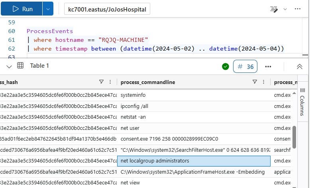
Task: Open process_commandline column menu dots
Action: click(263, 82)
